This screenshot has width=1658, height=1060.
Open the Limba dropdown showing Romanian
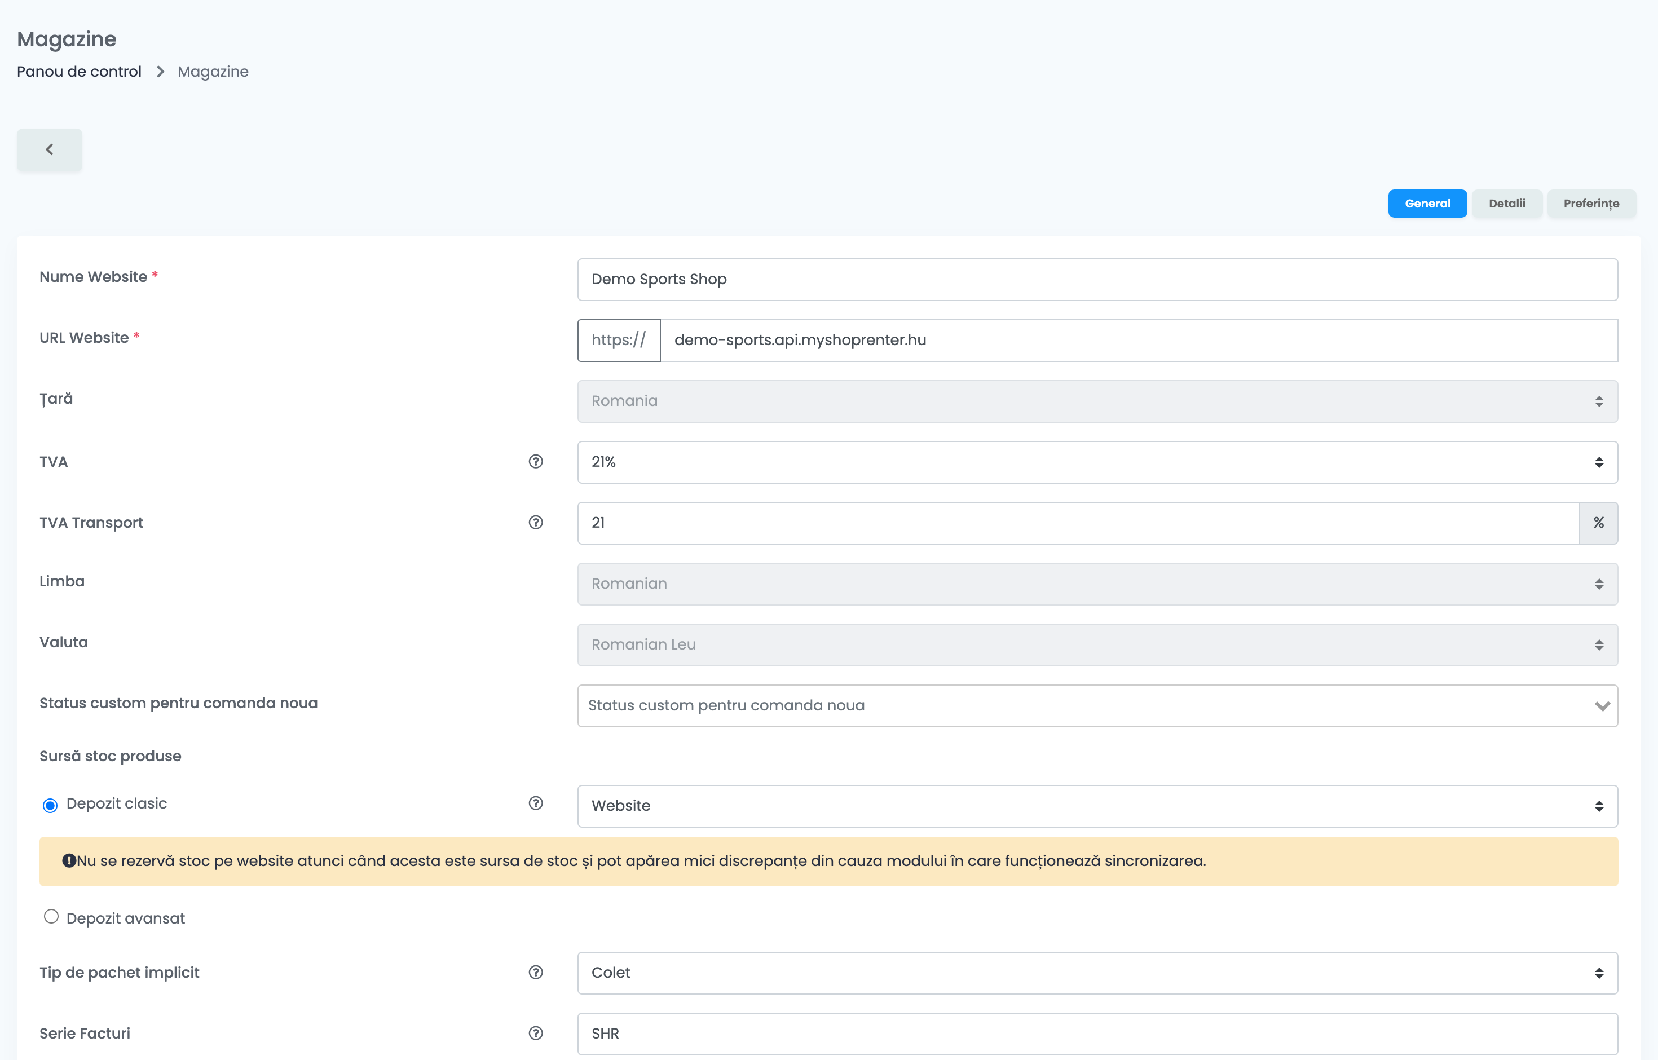pos(1097,584)
